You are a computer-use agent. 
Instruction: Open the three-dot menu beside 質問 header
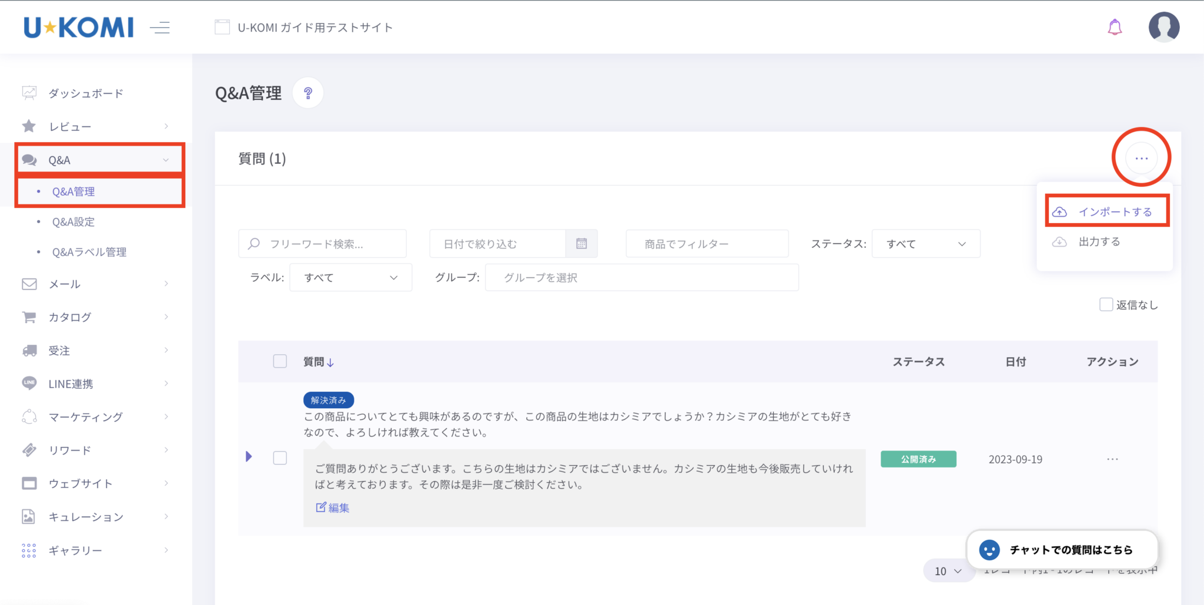tap(1141, 159)
